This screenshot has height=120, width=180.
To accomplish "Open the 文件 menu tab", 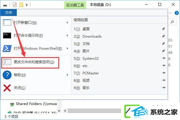I will (x=9, y=12).
